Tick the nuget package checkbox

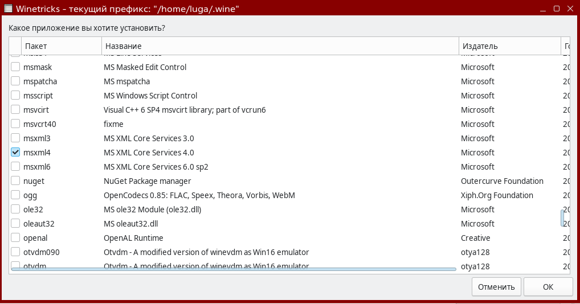point(15,181)
